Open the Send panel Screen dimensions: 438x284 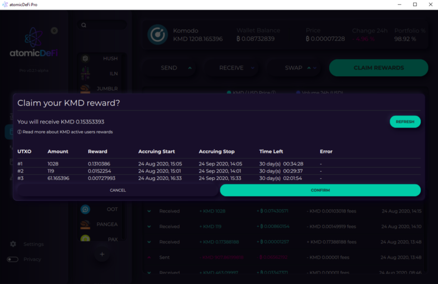(x=169, y=68)
